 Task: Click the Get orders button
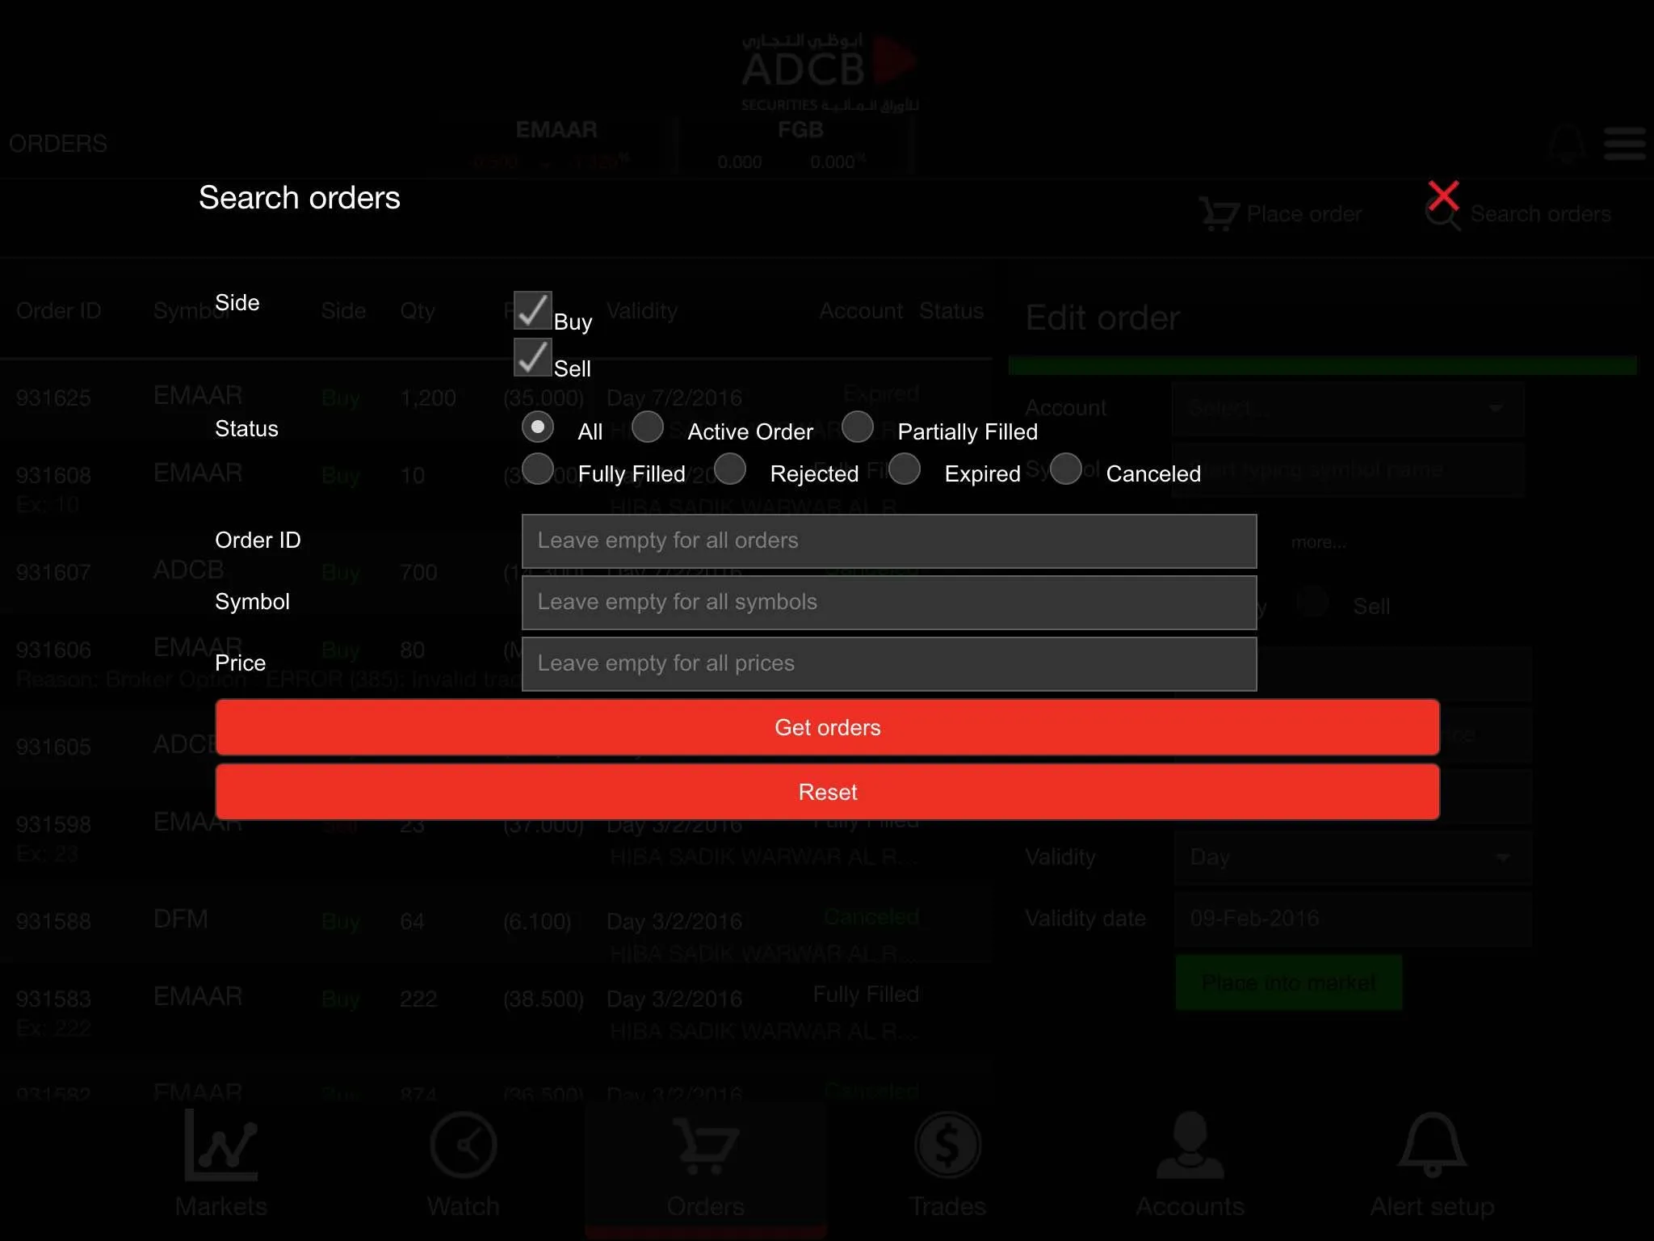tap(827, 727)
